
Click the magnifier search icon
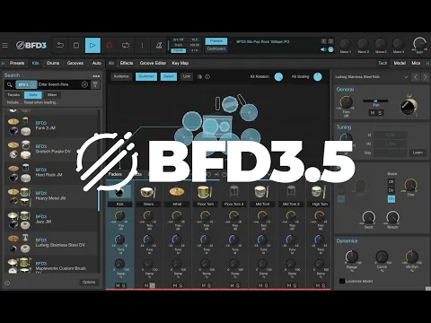(10, 84)
